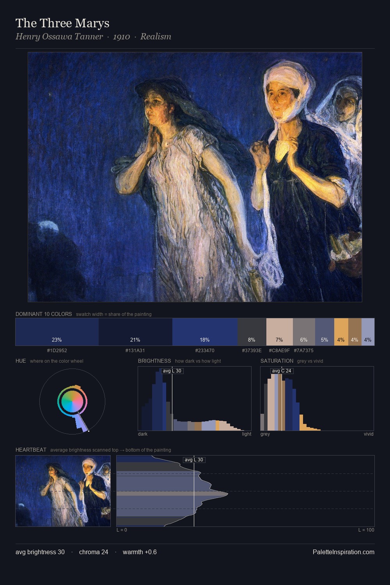Click the 'vivid' axis label
Viewport: 390px width, 585px height.
pyautogui.click(x=369, y=434)
